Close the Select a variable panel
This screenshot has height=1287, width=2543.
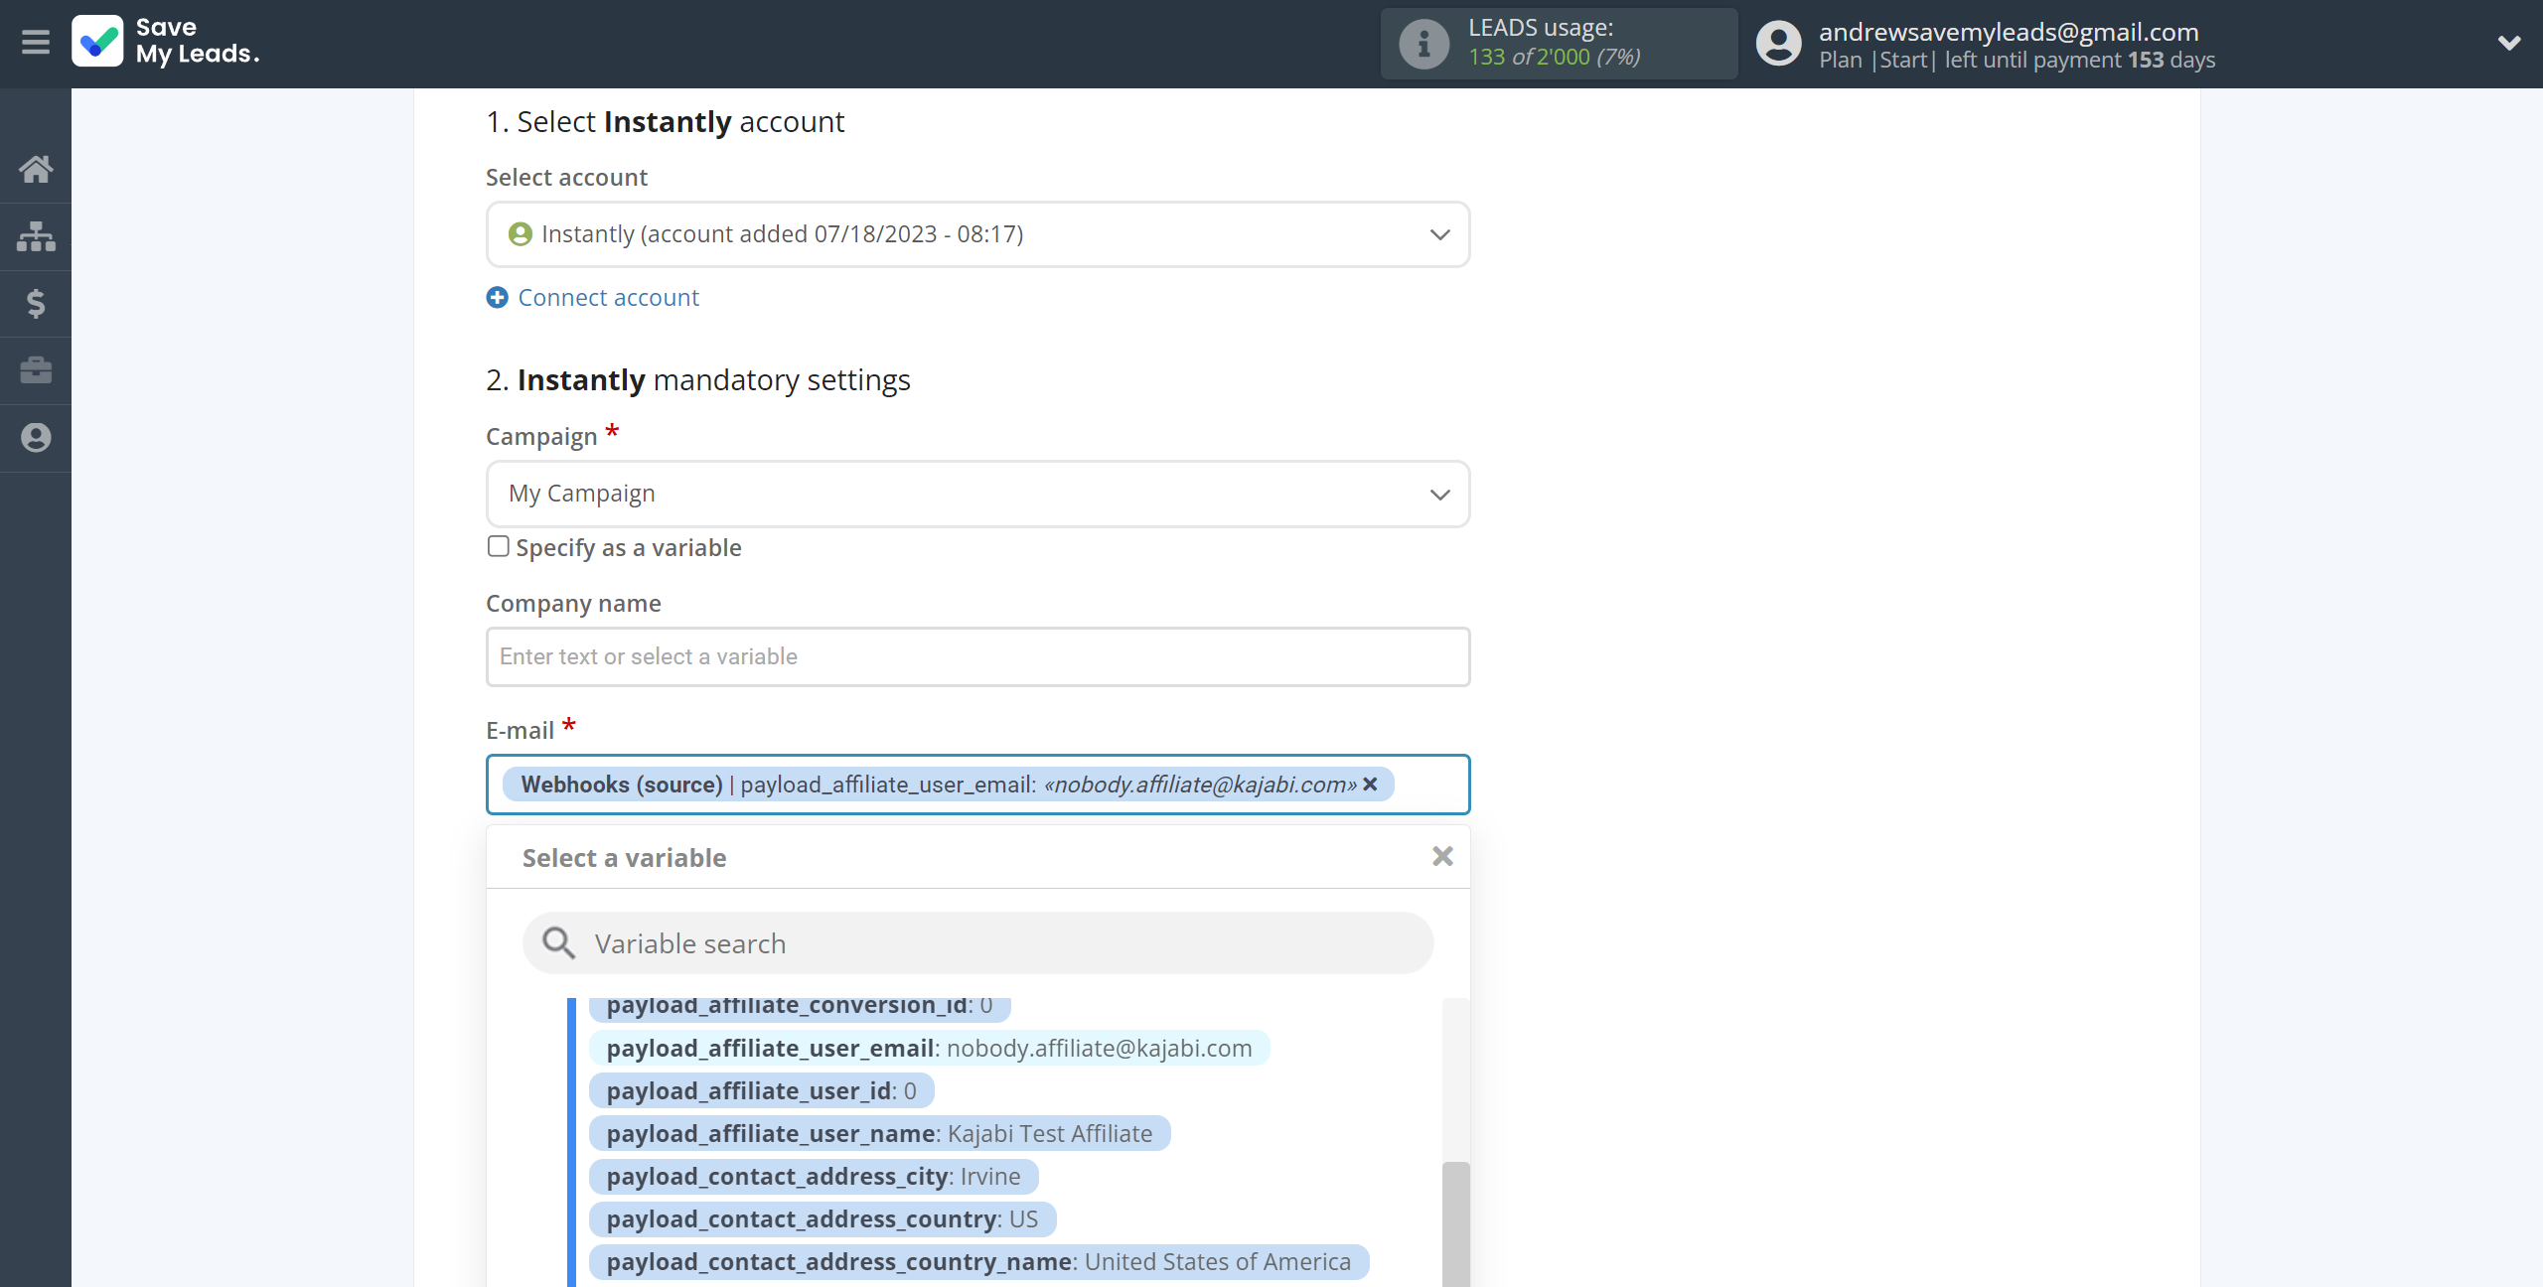pos(1442,856)
